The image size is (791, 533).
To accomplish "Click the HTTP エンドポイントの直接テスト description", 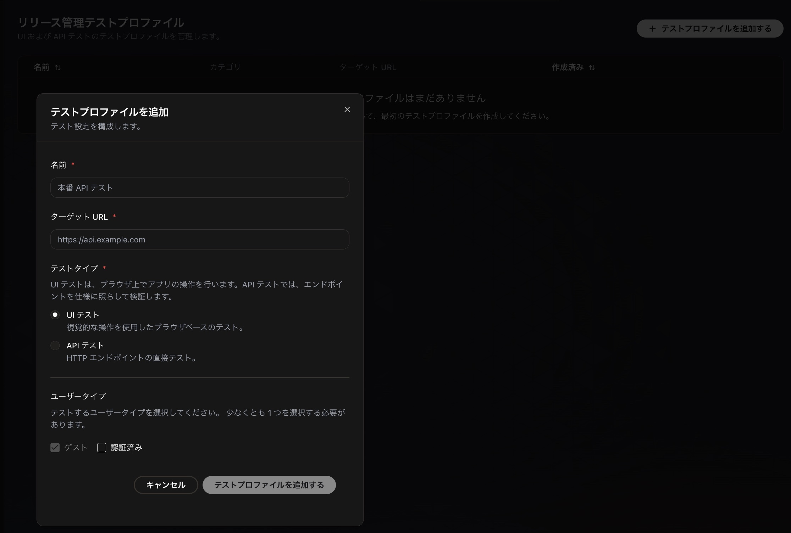I will tap(132, 358).
